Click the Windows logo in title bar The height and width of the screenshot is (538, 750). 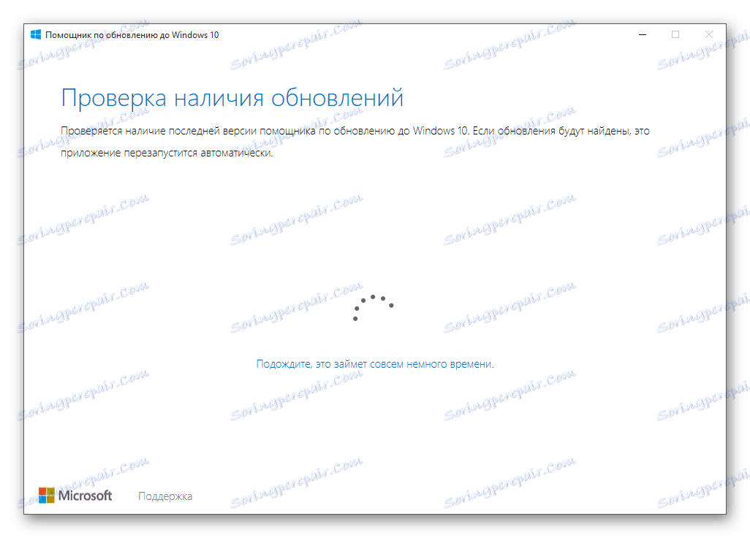pos(36,35)
